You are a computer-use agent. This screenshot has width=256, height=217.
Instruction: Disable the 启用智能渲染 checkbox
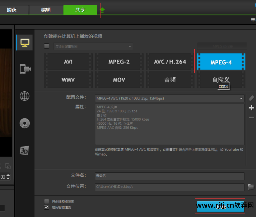coord(46,207)
